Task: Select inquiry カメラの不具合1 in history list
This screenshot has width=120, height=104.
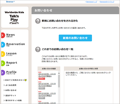Action: (x=47, y=75)
